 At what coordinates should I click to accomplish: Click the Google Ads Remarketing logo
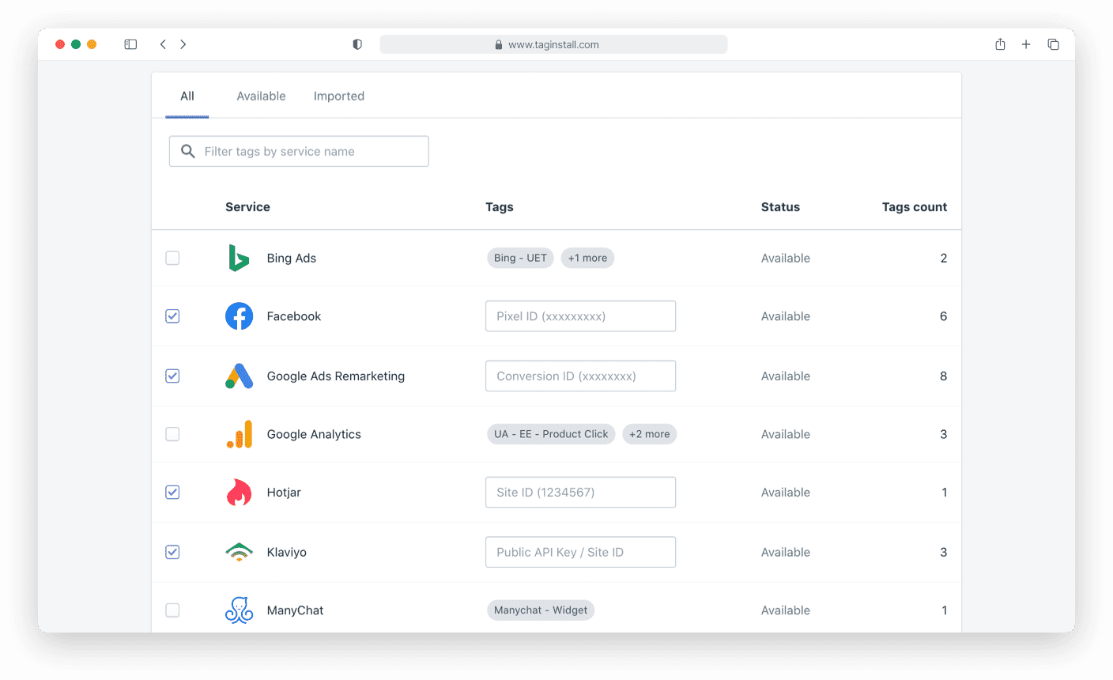(239, 376)
